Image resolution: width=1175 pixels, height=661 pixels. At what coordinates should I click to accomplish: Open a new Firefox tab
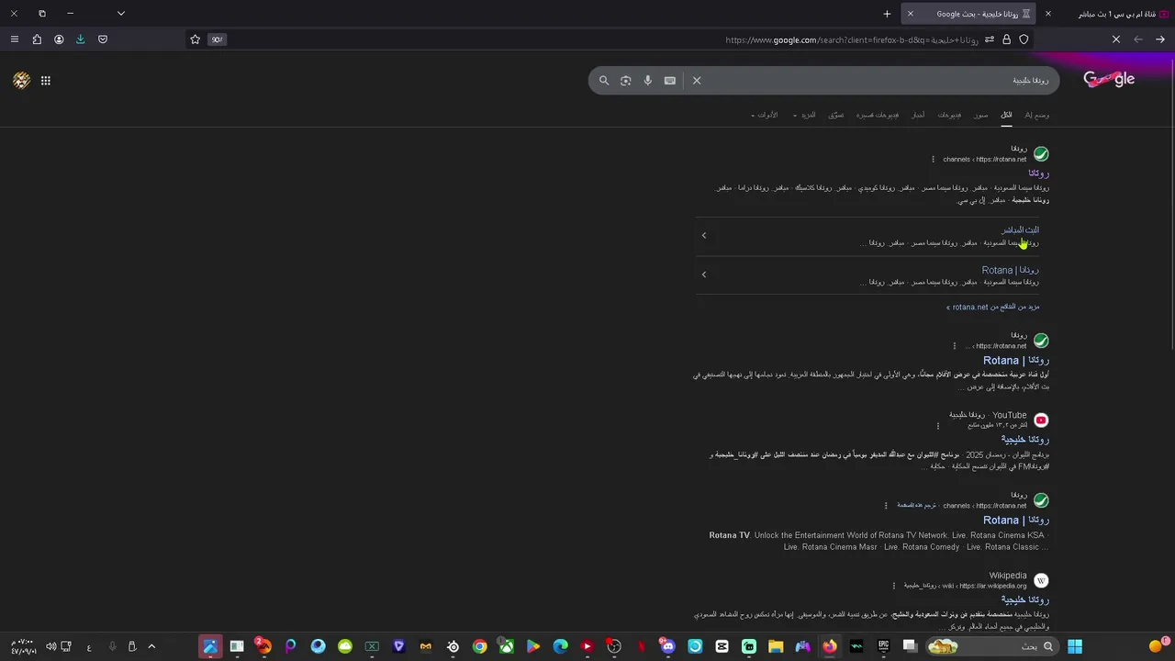coord(887,14)
